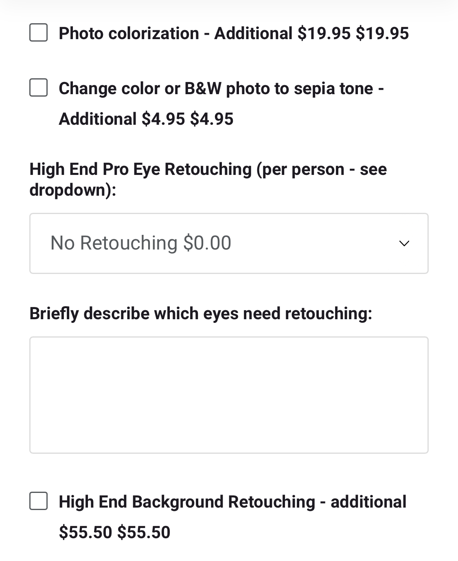Click the "$19.95 $19.95" colorization price text
The height and width of the screenshot is (561, 458).
click(353, 33)
